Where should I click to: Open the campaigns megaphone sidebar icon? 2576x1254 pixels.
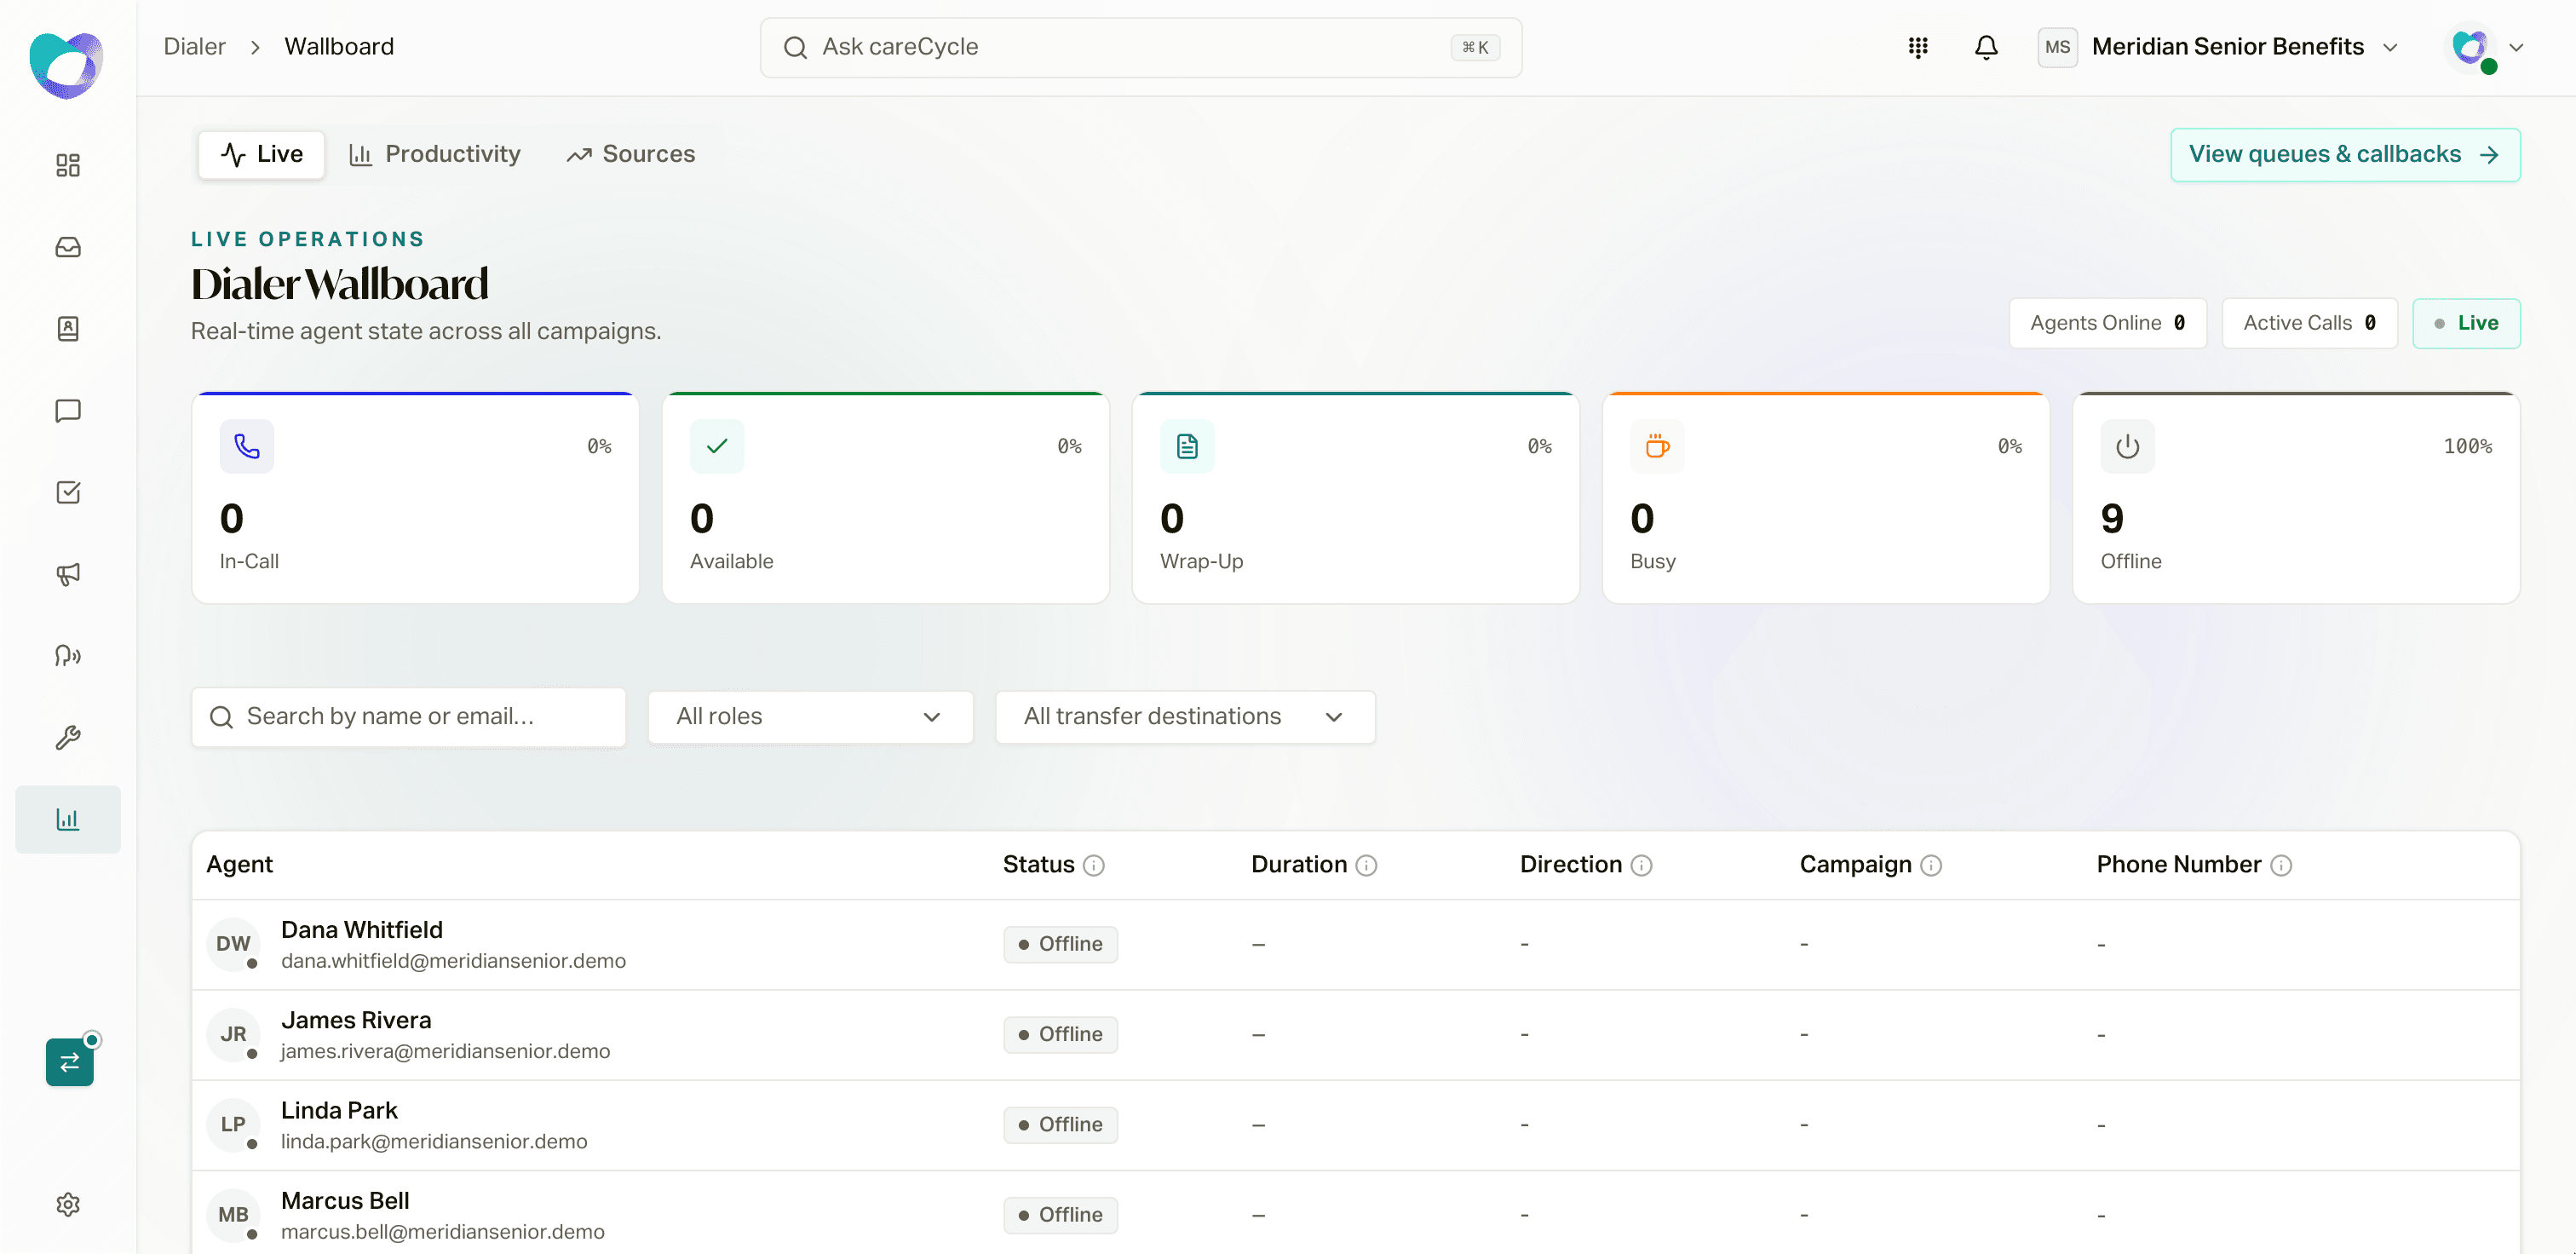point(68,574)
